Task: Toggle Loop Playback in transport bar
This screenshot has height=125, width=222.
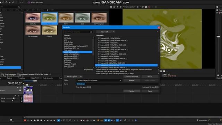Action: point(28,120)
